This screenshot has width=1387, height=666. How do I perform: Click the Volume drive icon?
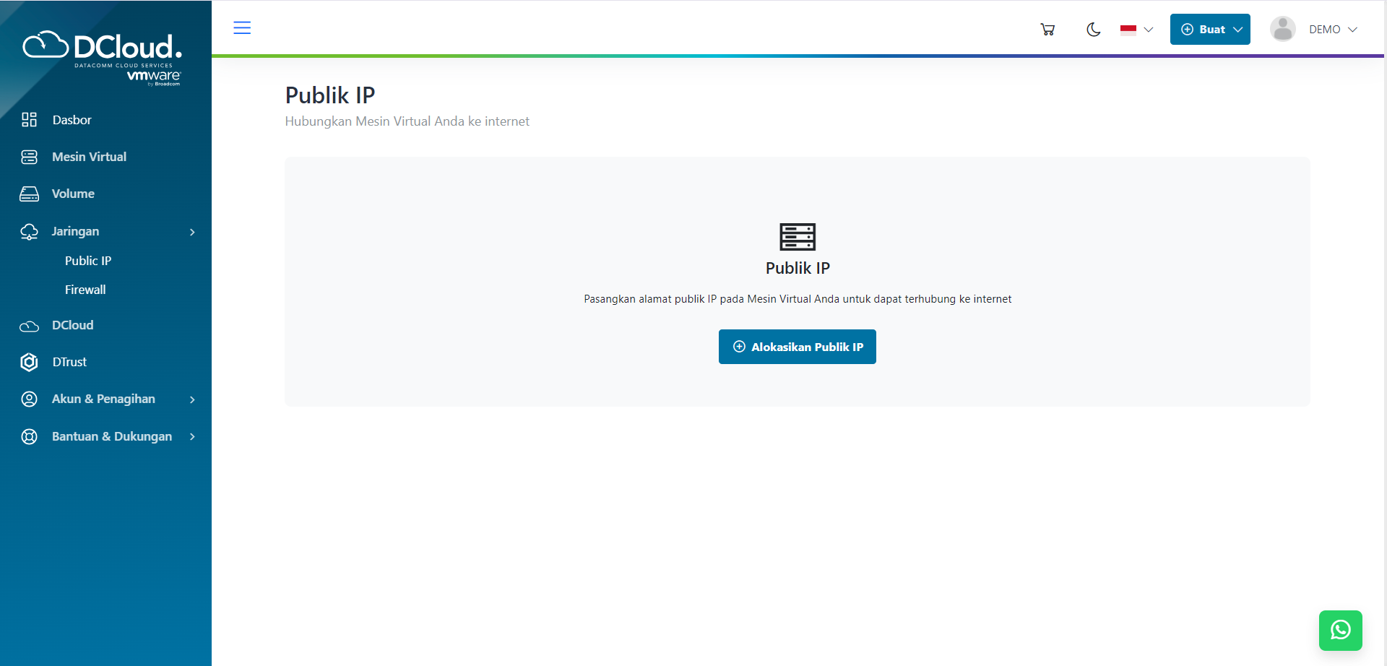[x=29, y=194]
